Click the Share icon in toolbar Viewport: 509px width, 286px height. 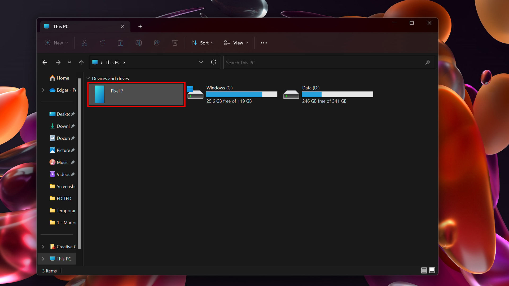(157, 43)
